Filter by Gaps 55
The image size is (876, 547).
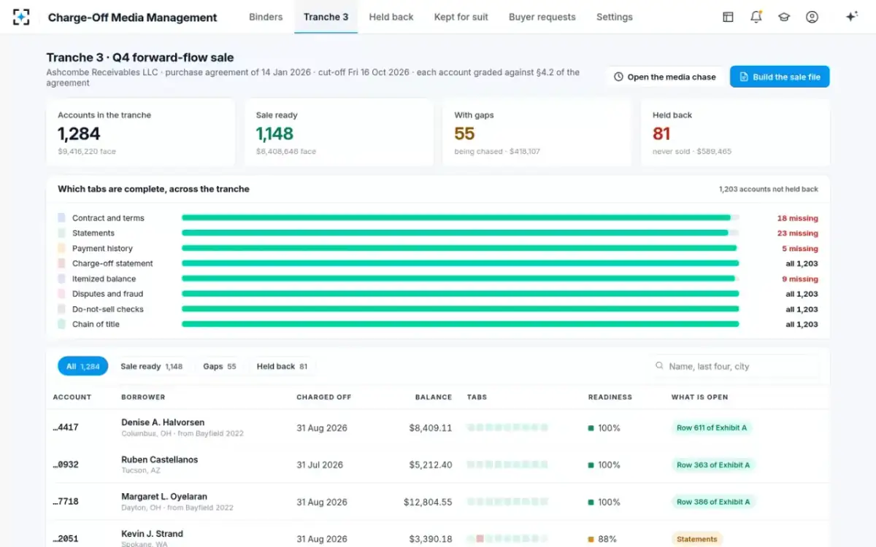[220, 366]
